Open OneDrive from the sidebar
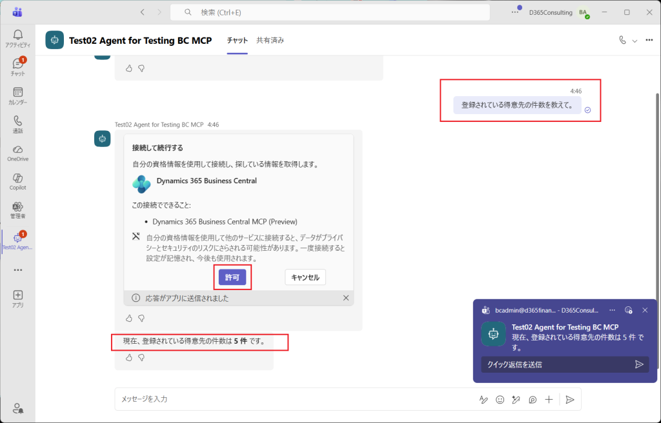 coord(17,152)
